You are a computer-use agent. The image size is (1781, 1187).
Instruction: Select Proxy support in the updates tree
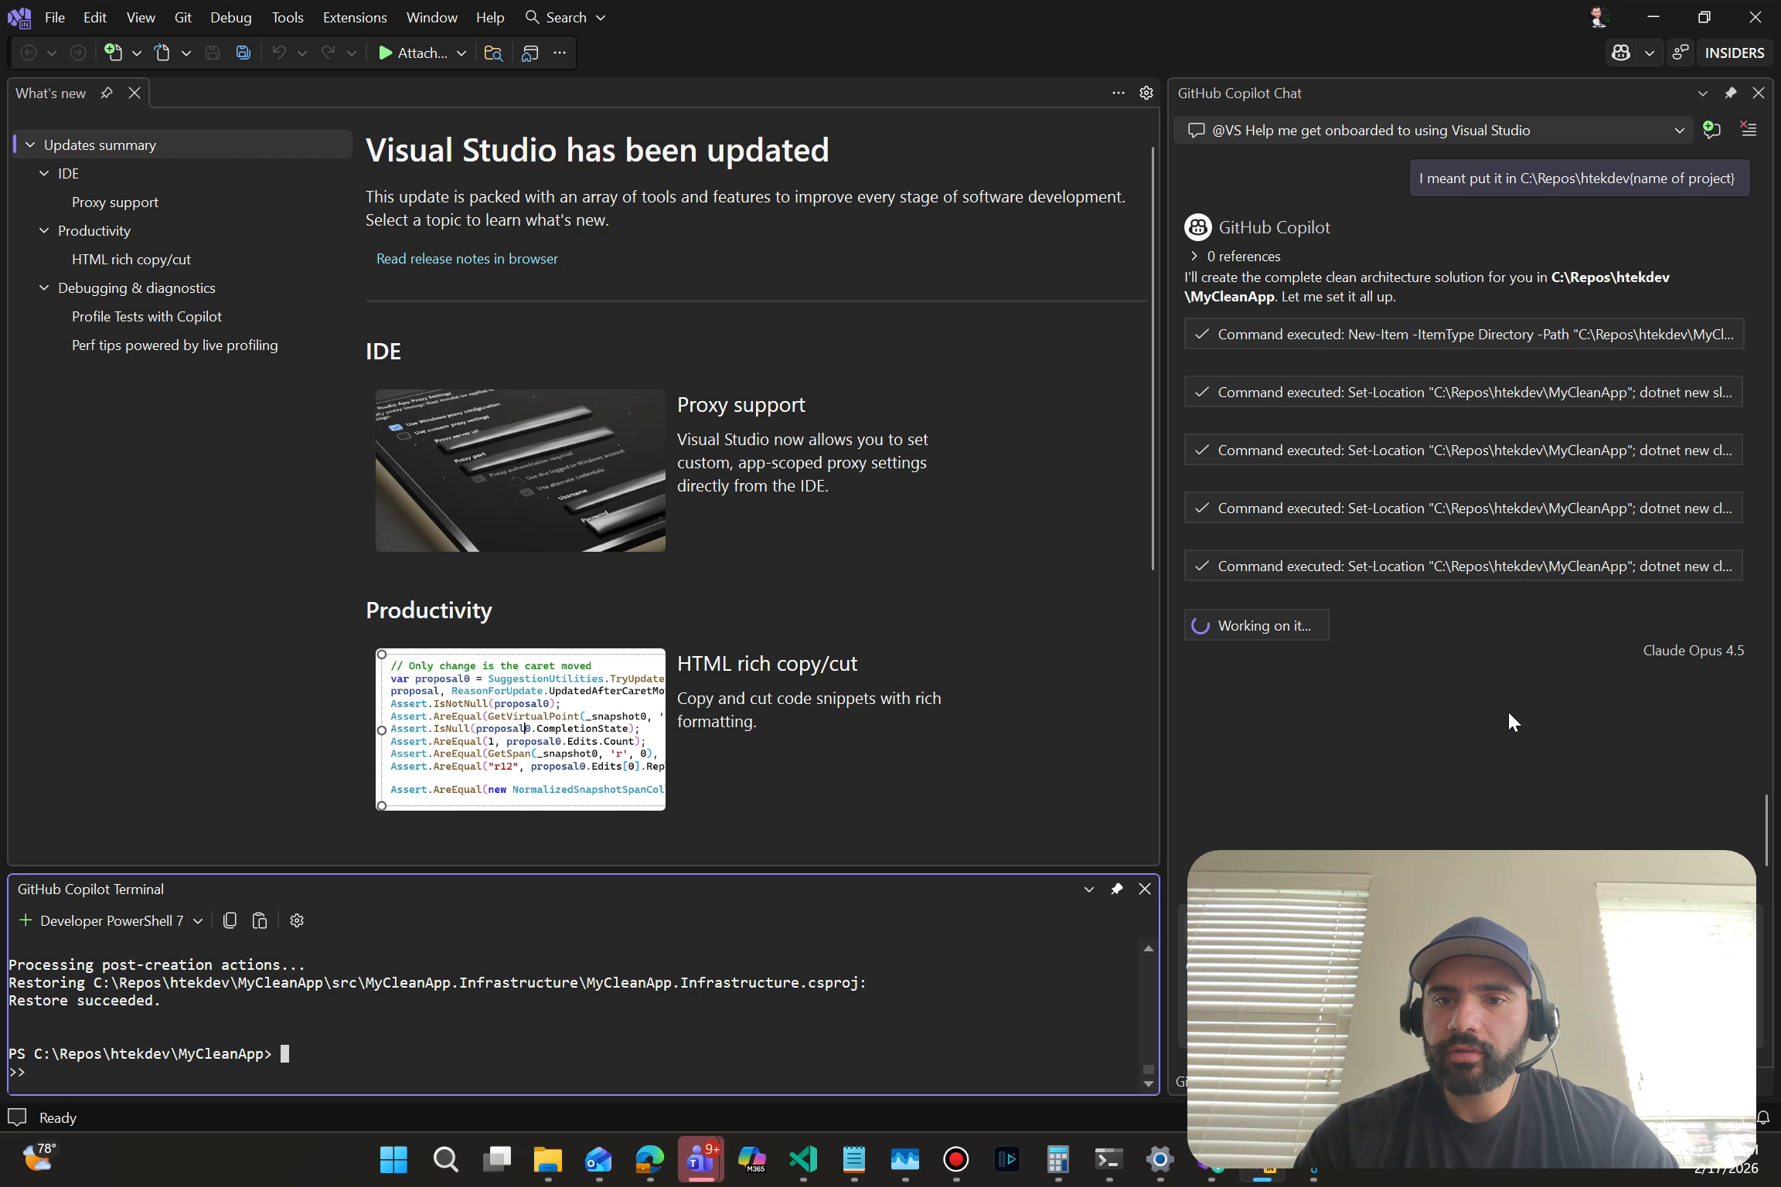pyautogui.click(x=115, y=202)
